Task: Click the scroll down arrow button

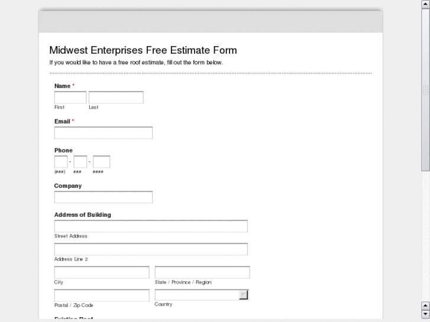Action: 425,313
